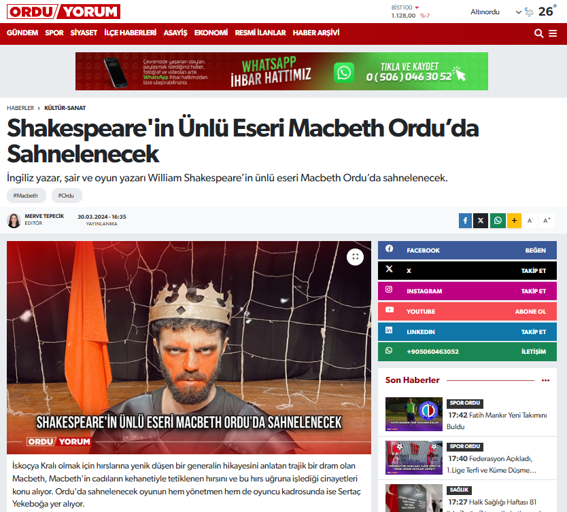This screenshot has height=512, width=567.
Task: Open Son Haberler three-dot menu
Action: point(545,380)
